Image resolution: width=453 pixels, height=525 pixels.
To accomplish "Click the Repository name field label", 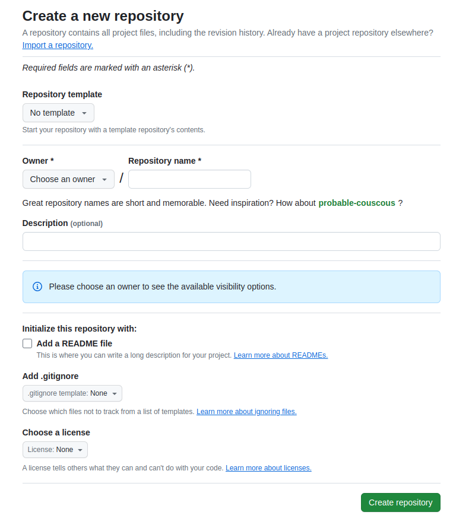I will pos(164,161).
